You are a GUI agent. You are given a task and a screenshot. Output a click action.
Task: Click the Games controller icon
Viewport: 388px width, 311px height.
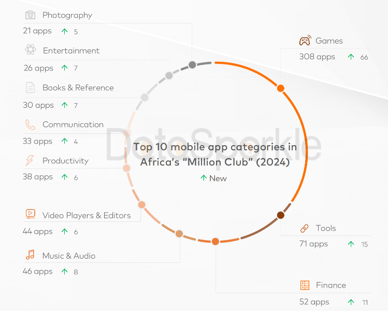coord(305,40)
